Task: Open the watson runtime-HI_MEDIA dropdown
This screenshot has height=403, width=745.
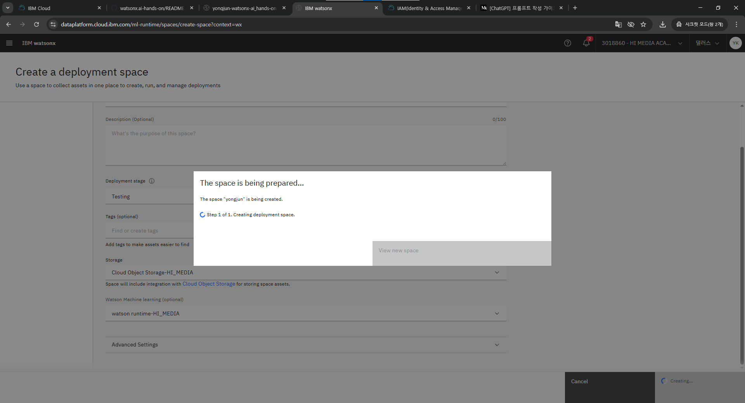Action: [306, 313]
